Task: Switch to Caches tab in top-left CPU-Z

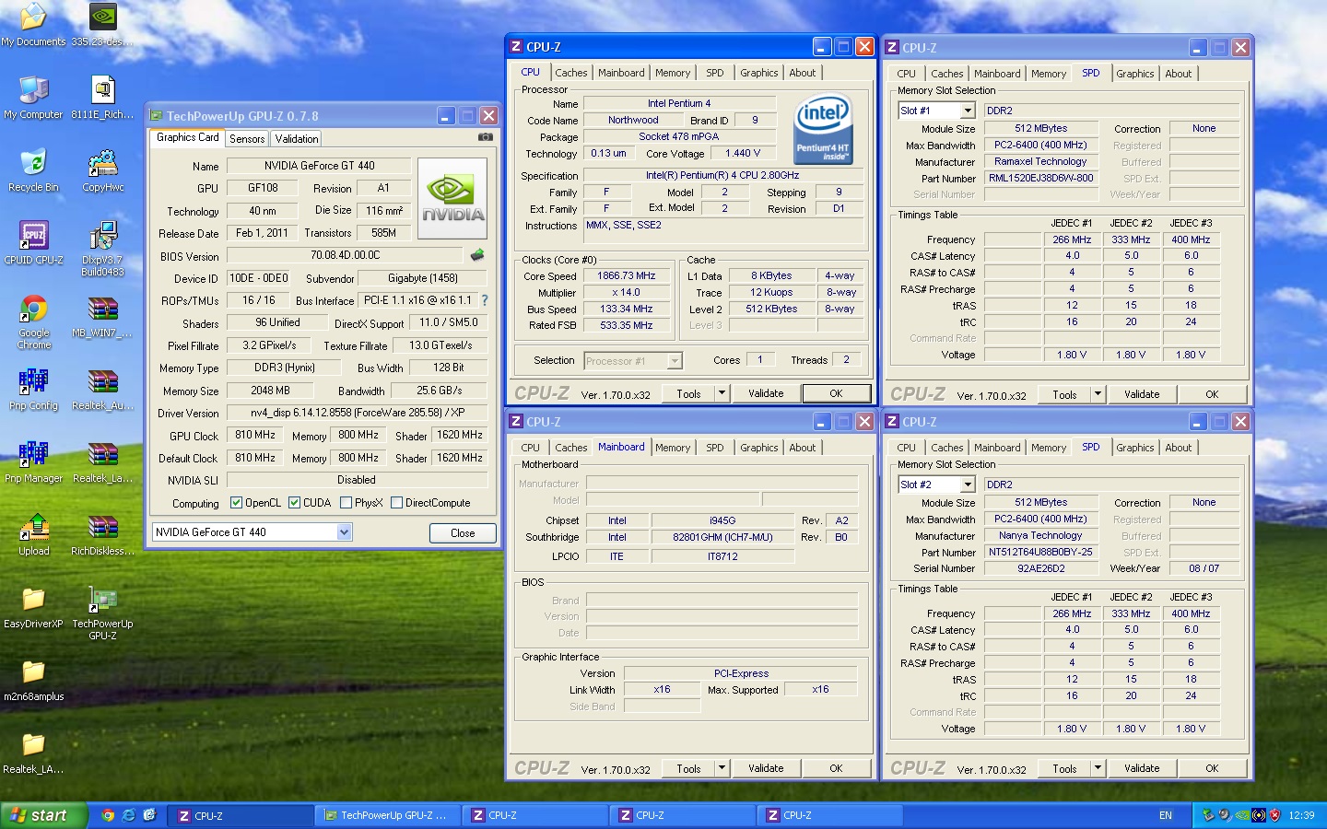Action: 570,73
